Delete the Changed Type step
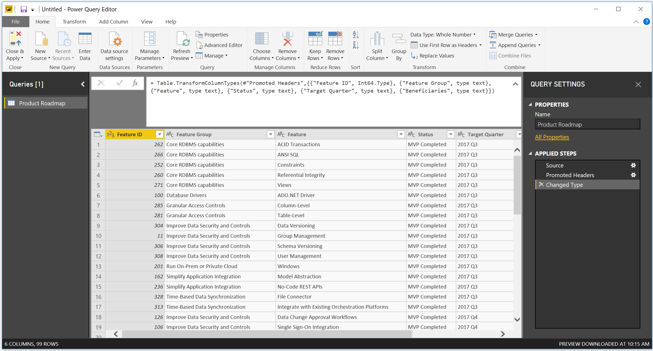This screenshot has width=653, height=351. [x=541, y=184]
